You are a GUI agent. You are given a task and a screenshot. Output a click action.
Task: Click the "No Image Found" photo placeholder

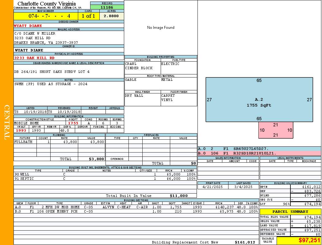click(x=161, y=28)
